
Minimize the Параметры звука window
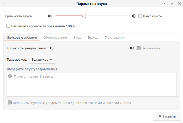tap(165, 4)
